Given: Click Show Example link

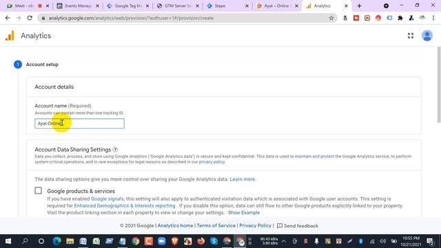Looking at the screenshot, I should click(244, 213).
